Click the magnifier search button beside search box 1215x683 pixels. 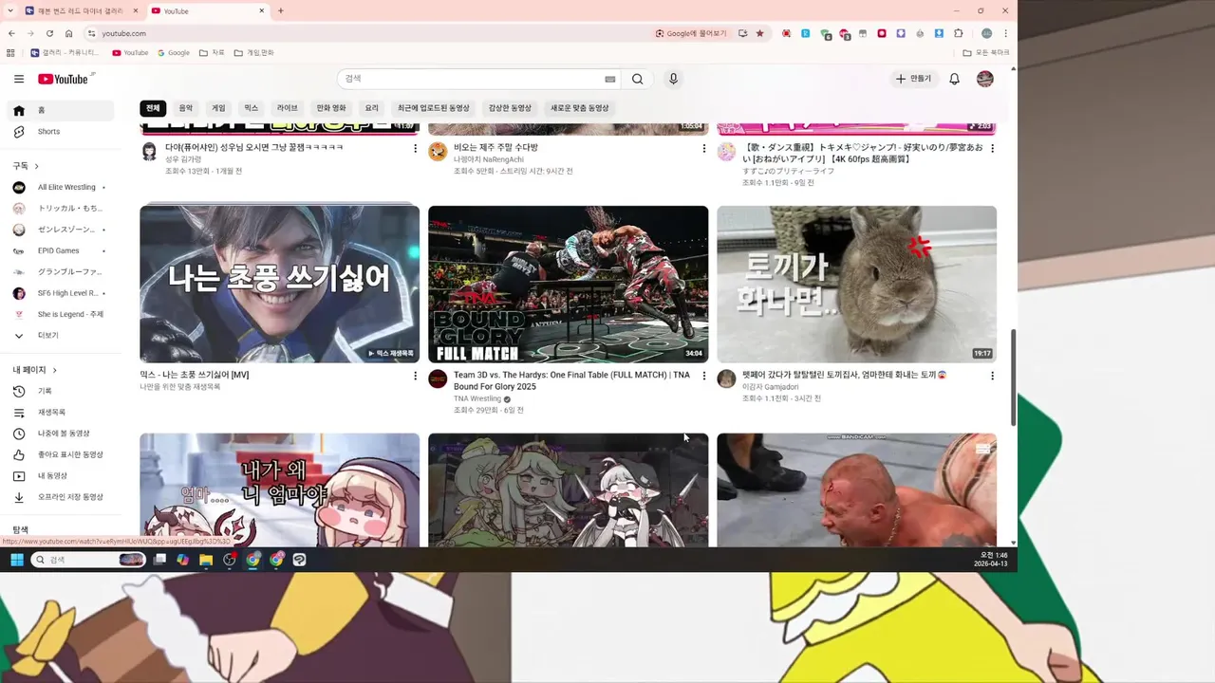(x=638, y=79)
